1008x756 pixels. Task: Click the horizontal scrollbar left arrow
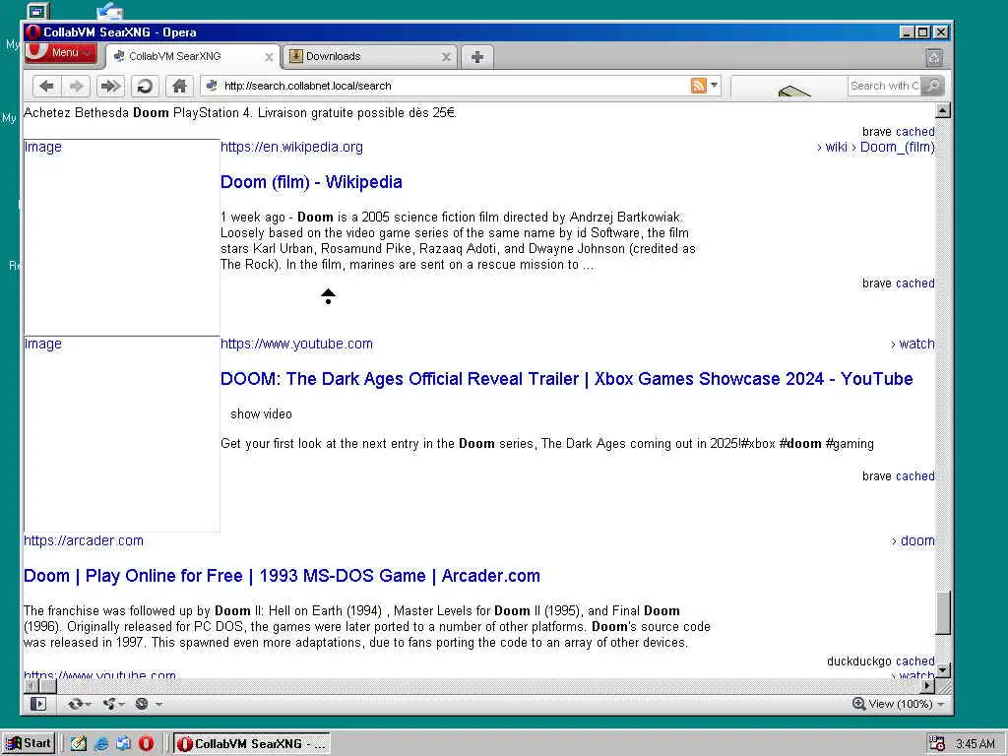click(x=31, y=686)
